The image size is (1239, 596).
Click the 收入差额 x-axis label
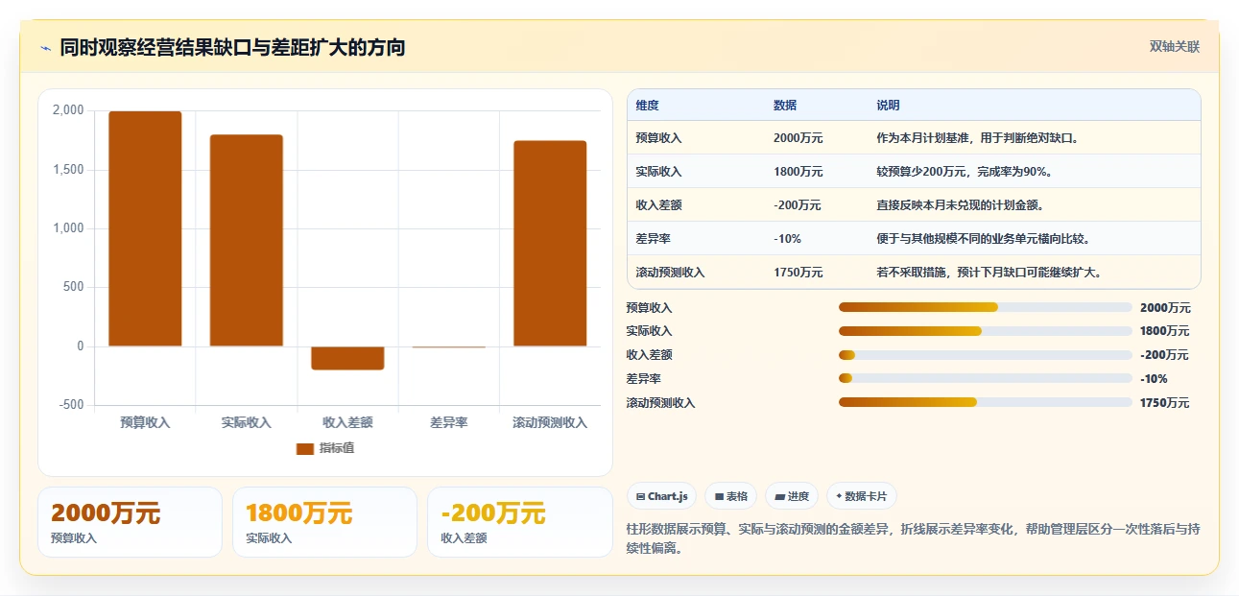347,422
